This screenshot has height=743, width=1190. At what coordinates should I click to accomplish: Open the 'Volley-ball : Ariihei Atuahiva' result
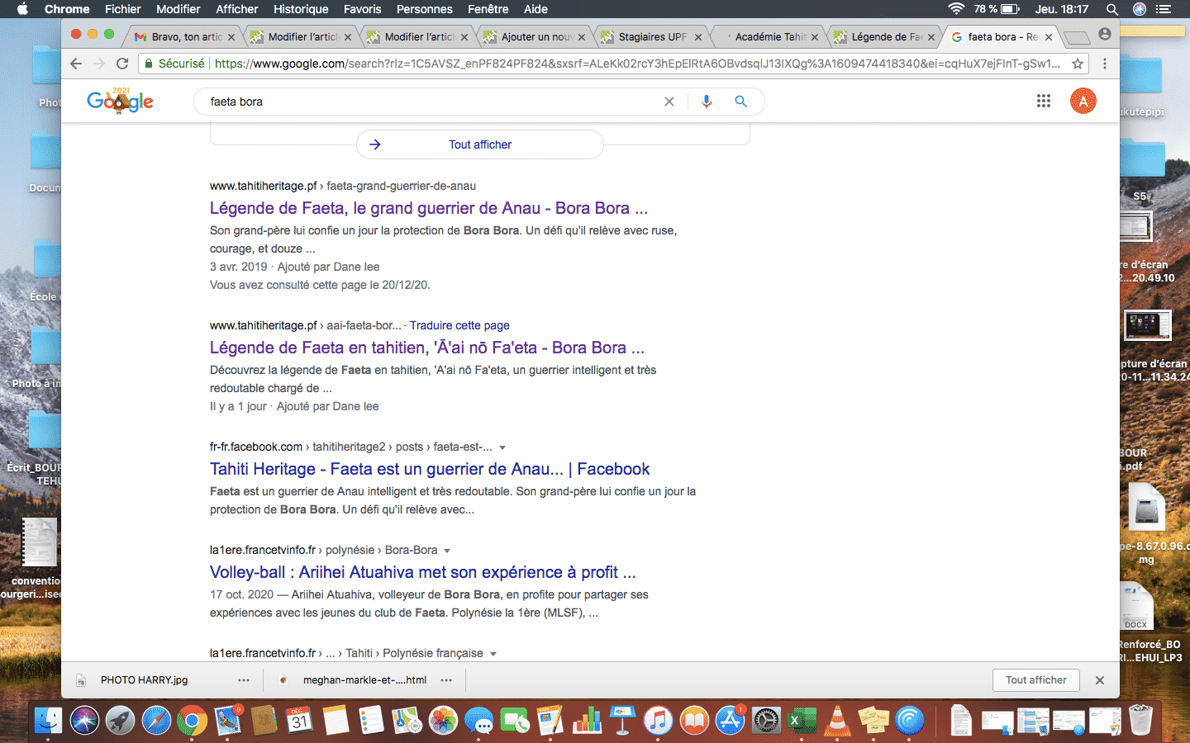(423, 572)
